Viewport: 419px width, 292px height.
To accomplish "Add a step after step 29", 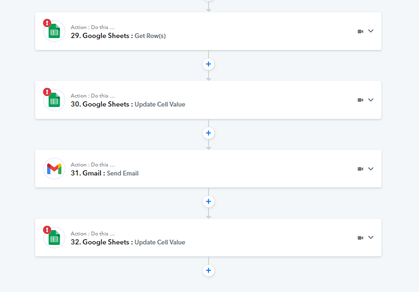I will pos(209,64).
